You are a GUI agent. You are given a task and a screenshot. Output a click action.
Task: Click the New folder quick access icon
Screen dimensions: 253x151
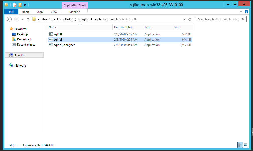click(x=20, y=5)
